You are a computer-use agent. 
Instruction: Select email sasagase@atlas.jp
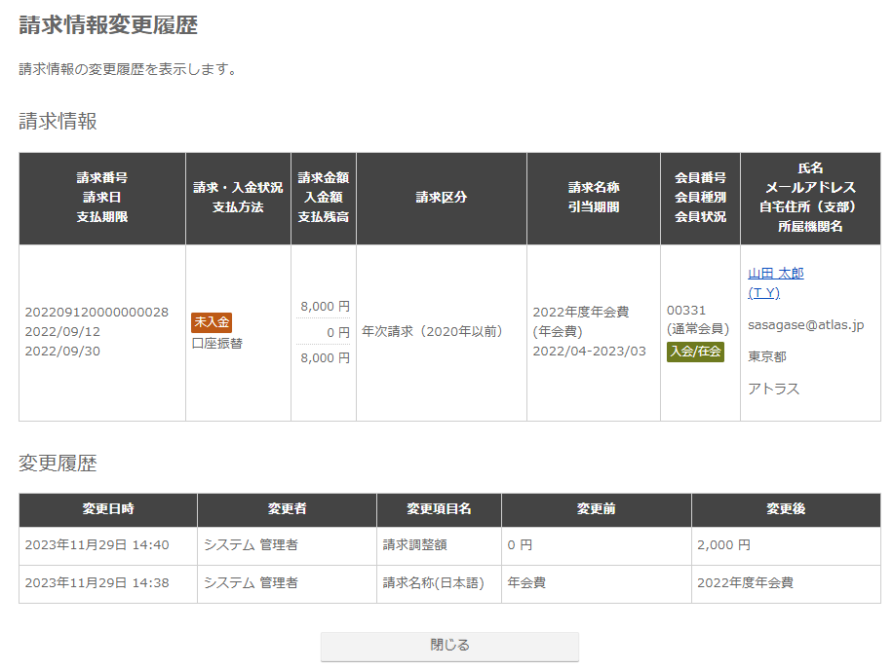(x=806, y=325)
